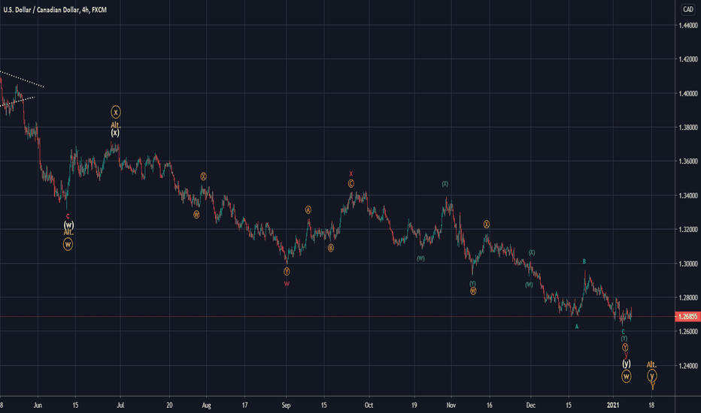Click the 1.44000 price axis label

pos(688,26)
